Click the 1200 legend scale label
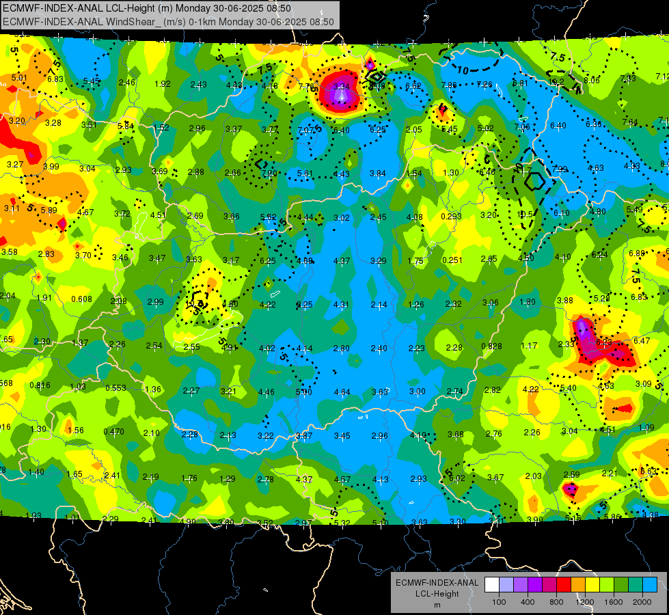 585,602
